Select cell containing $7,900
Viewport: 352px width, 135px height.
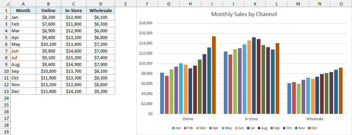point(101,64)
